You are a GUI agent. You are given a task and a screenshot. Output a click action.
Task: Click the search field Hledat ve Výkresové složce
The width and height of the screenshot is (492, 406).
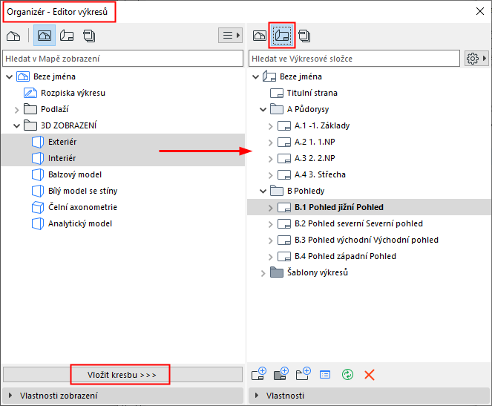(354, 59)
